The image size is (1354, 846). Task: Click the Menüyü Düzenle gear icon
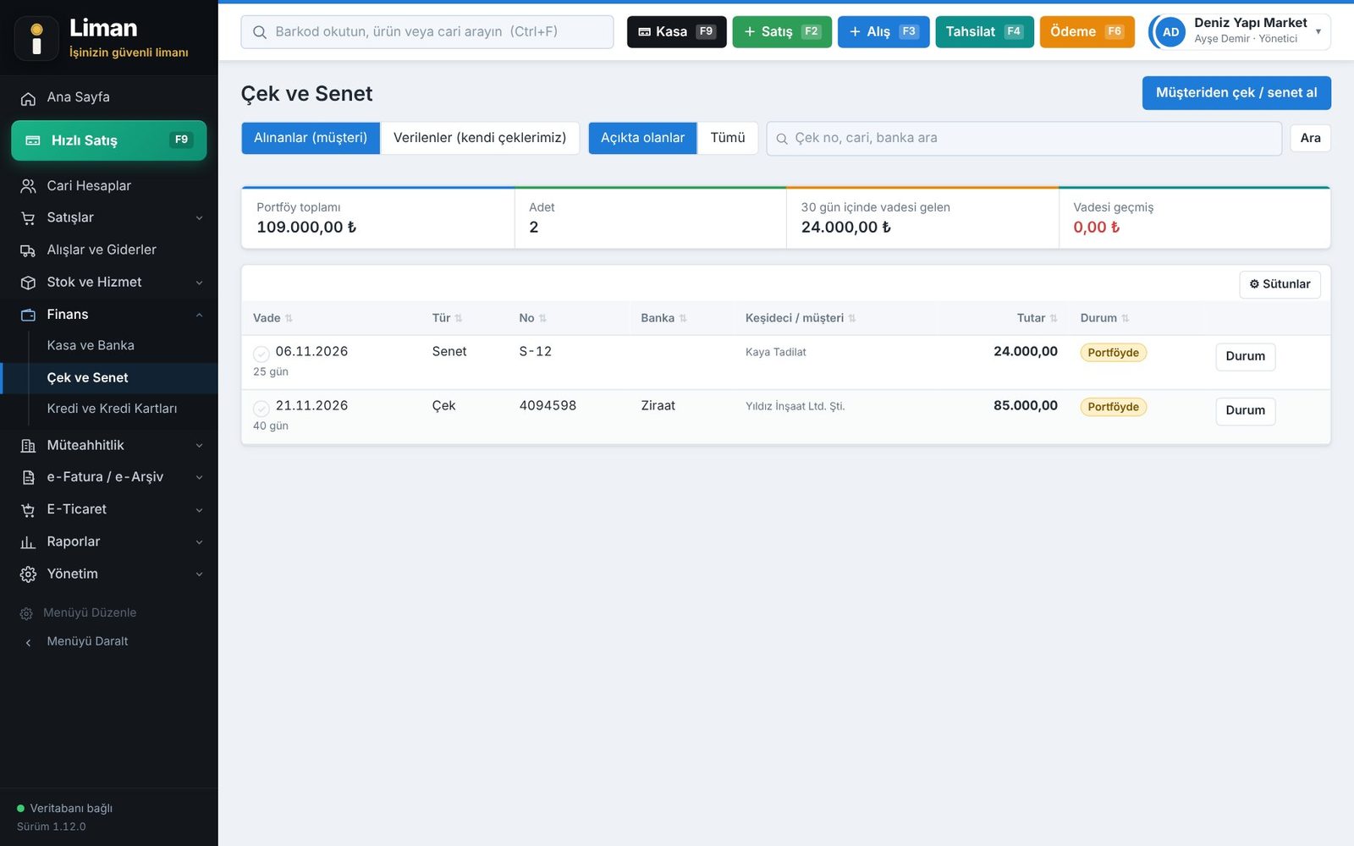click(x=26, y=613)
